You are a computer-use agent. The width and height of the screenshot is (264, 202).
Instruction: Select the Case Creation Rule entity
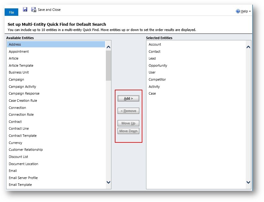coord(56,101)
